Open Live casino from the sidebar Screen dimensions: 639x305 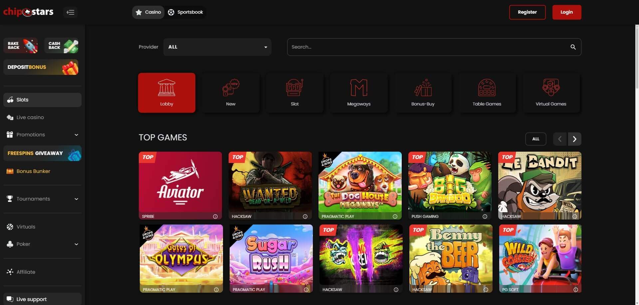pyautogui.click(x=10, y=117)
